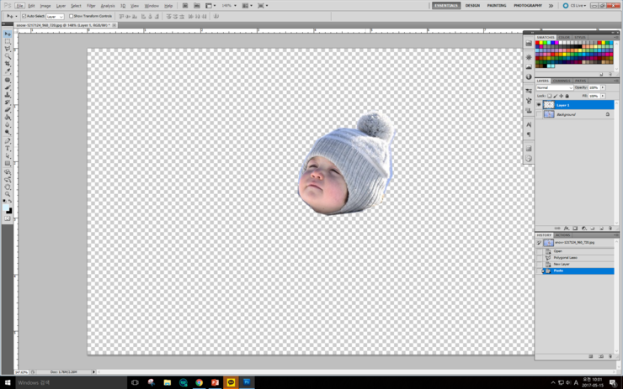623x389 pixels.
Task: Select the Lasso tool
Action: click(x=8, y=49)
